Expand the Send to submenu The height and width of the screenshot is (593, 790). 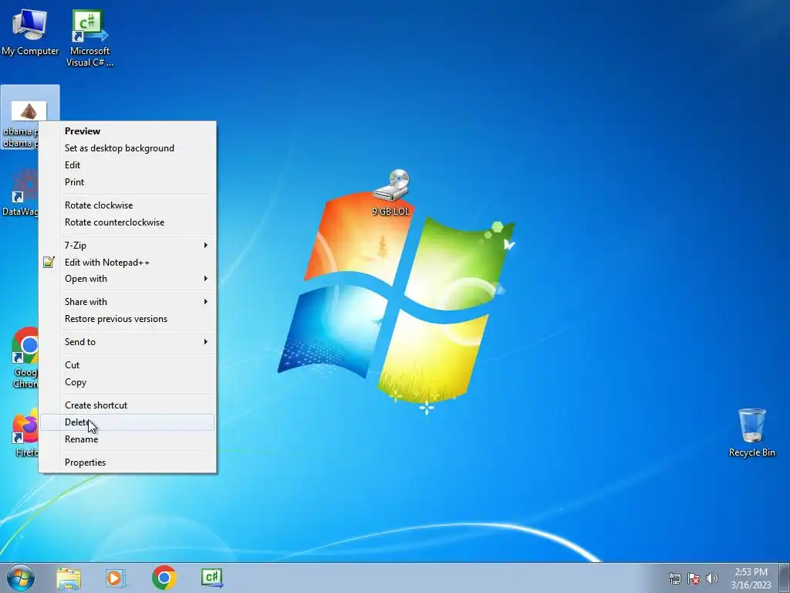click(x=127, y=342)
